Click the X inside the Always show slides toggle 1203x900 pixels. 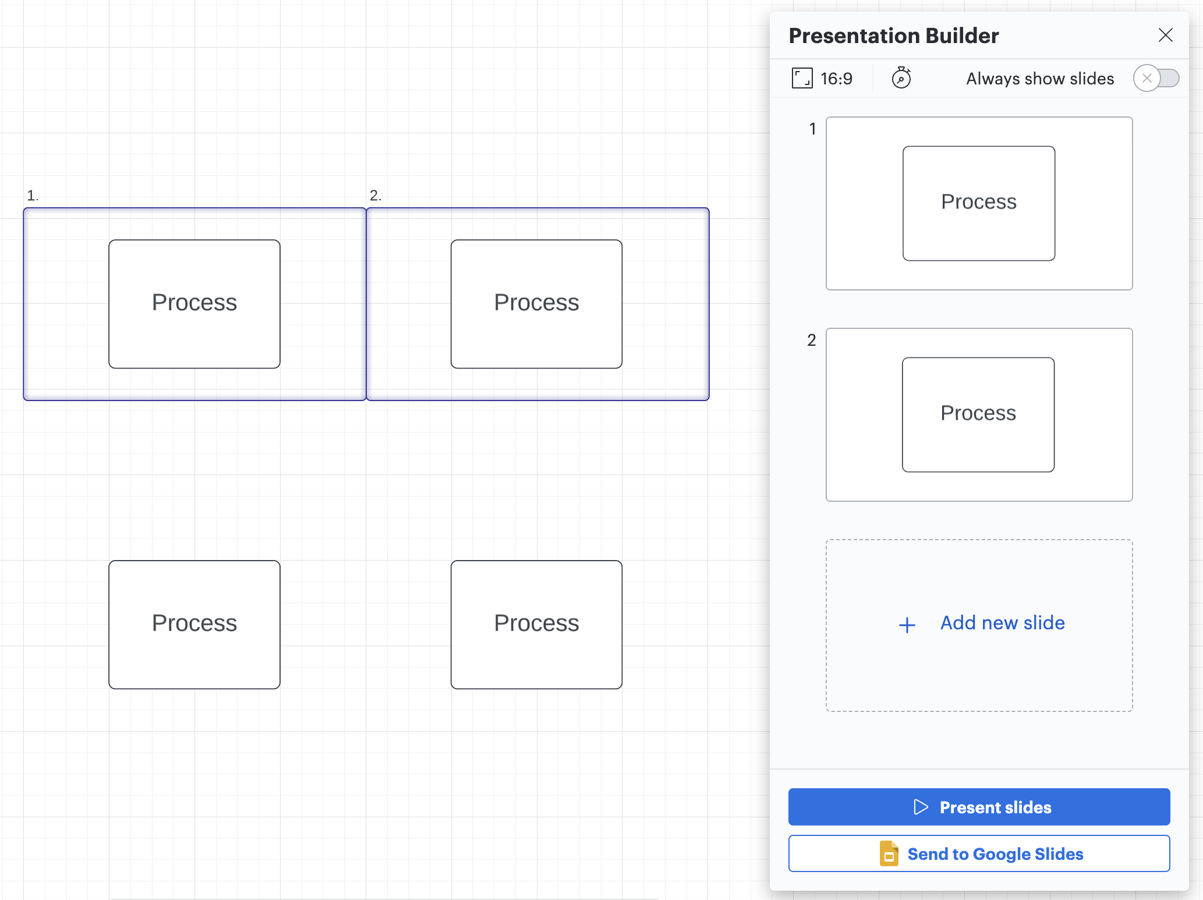pyautogui.click(x=1146, y=78)
